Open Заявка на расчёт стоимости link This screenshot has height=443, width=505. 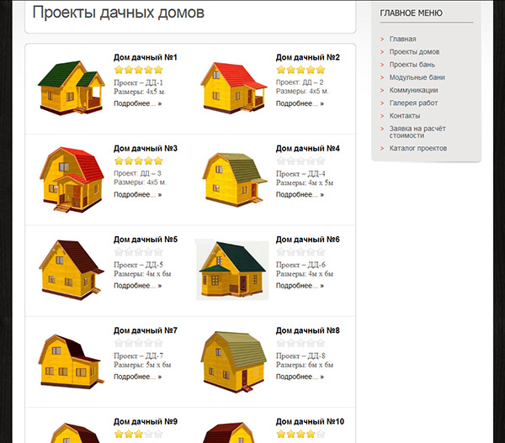417,132
